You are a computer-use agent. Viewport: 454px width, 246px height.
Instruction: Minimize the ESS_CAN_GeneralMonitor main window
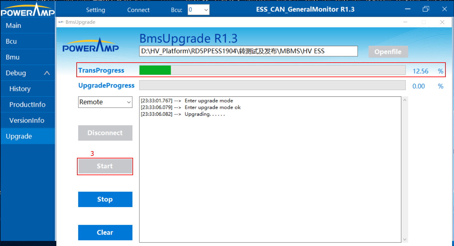(x=408, y=9)
